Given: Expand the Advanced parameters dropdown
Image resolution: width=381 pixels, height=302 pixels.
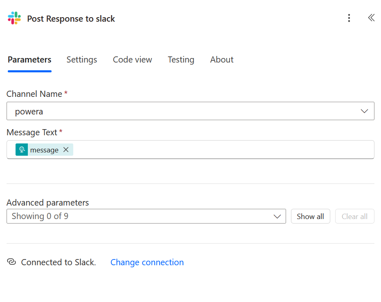Looking at the screenshot, I should pyautogui.click(x=146, y=216).
